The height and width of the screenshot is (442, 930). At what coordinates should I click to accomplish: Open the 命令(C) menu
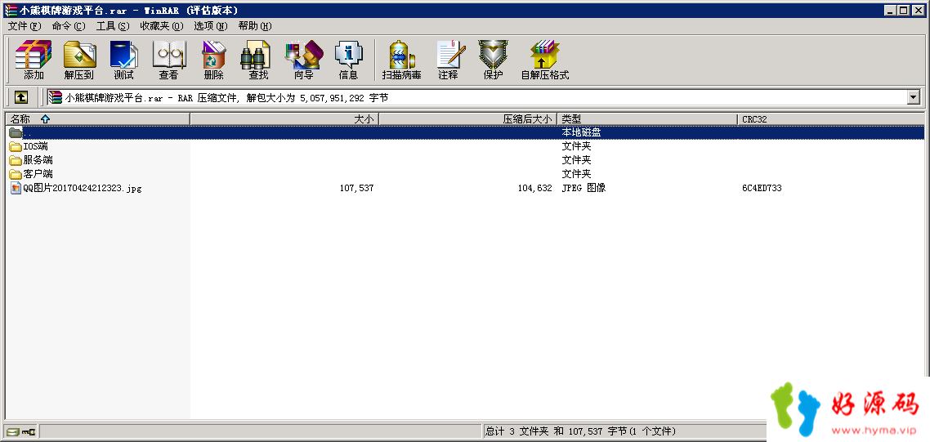(68, 26)
